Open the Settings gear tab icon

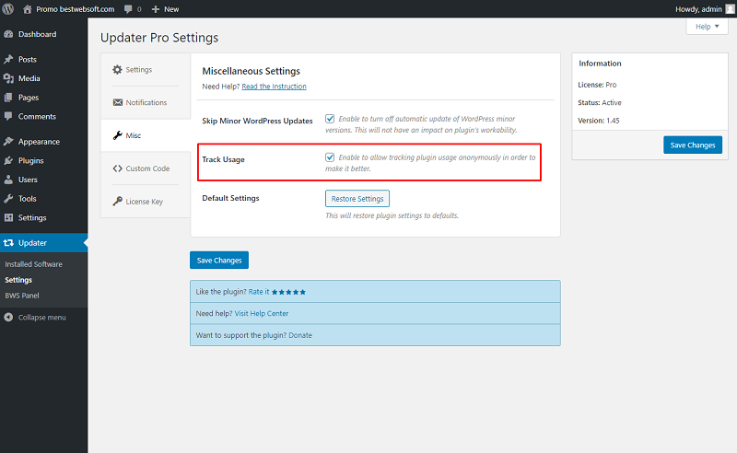tap(117, 70)
